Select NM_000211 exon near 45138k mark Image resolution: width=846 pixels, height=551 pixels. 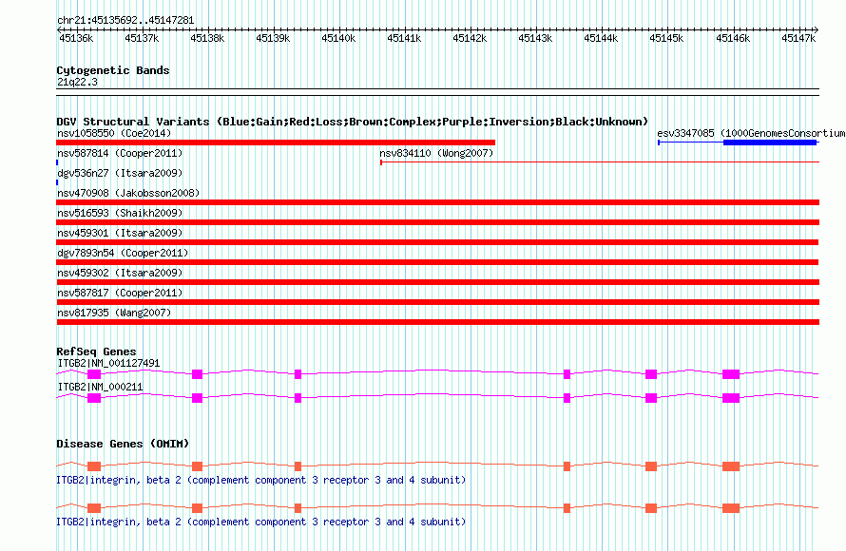click(x=197, y=398)
